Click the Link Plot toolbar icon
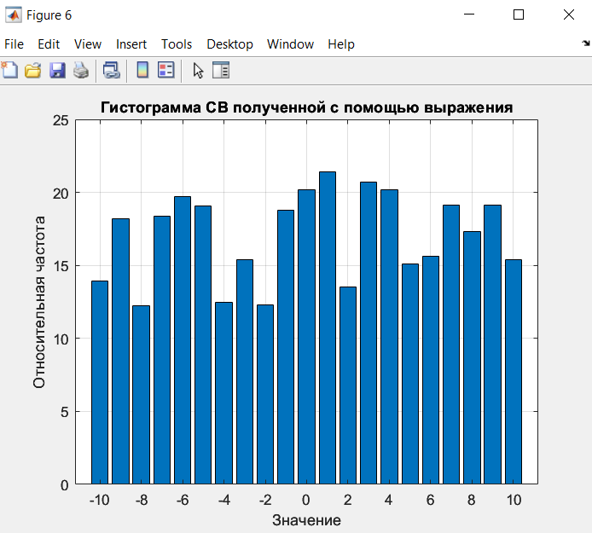Image resolution: width=592 pixels, height=533 pixels. click(112, 70)
